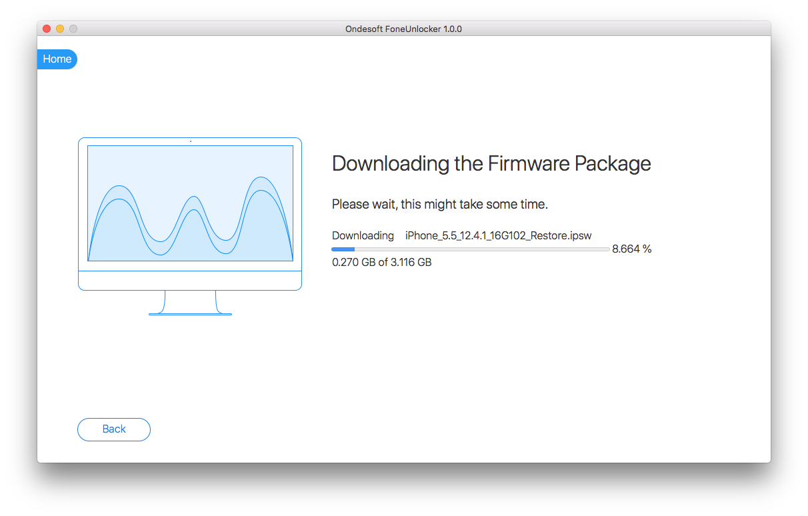
Task: Click the Downloading the Firmware Package heading
Action: (491, 164)
